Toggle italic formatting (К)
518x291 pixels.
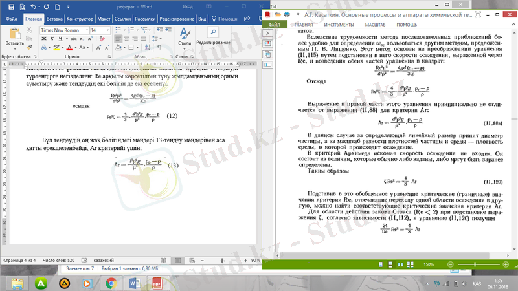point(52,39)
